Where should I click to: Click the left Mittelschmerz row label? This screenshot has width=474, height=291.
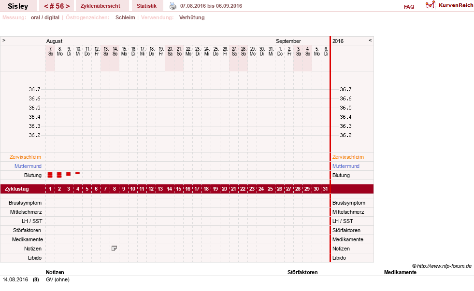(26, 212)
